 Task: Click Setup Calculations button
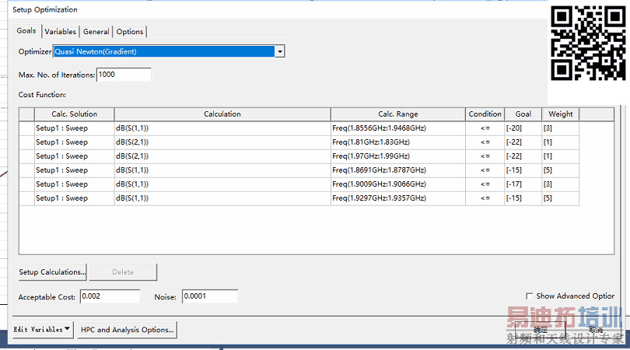coord(52,272)
